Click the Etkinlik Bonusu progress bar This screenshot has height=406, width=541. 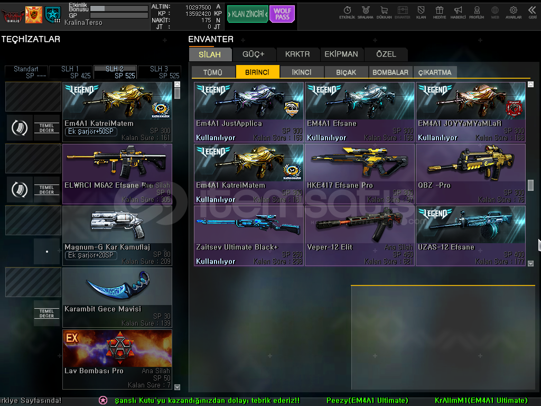tap(119, 8)
